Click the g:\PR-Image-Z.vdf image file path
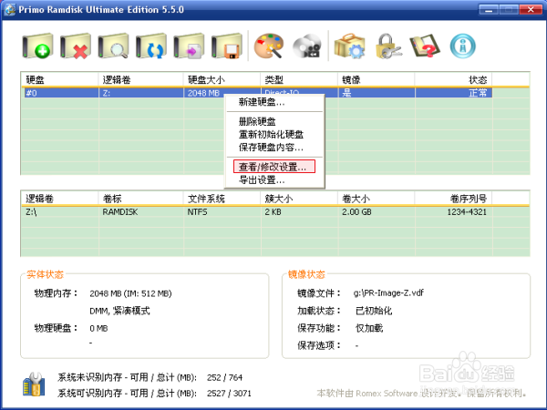Viewport: 547px width, 410px height. click(388, 292)
